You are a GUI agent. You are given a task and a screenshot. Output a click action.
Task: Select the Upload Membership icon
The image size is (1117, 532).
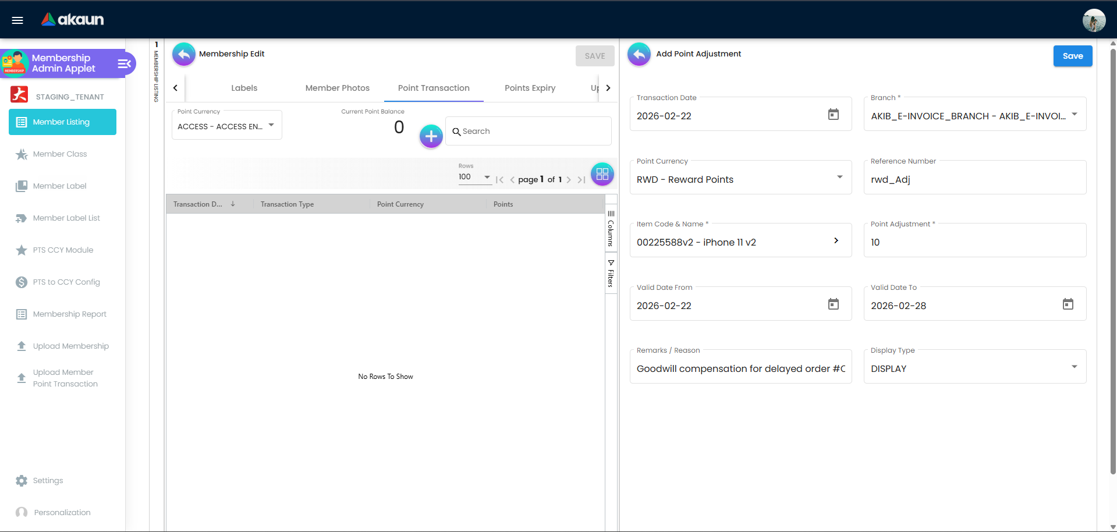(22, 346)
